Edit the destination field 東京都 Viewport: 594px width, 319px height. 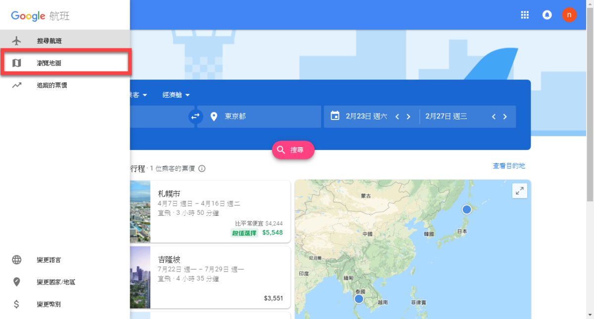tap(259, 117)
